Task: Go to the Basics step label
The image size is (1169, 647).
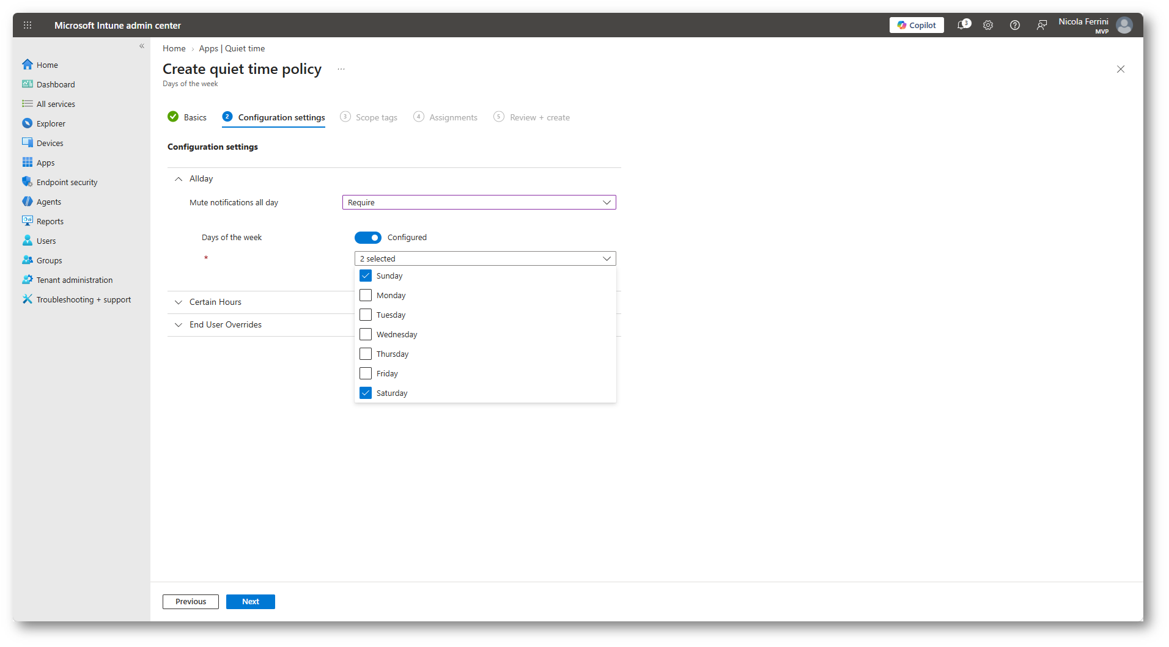Action: pos(195,117)
